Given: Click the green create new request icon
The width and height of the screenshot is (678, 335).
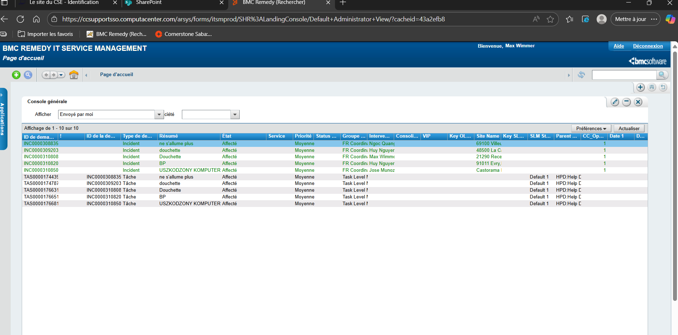Looking at the screenshot, I should [16, 75].
